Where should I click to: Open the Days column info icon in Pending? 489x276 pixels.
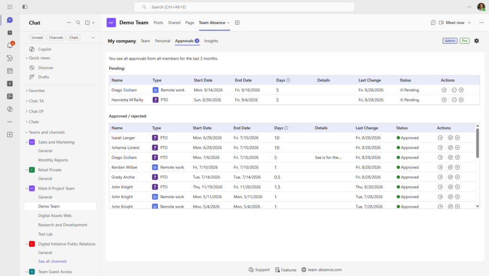288,80
